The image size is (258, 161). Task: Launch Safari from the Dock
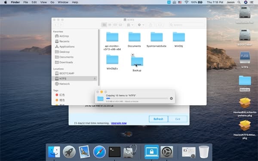pos(99,152)
